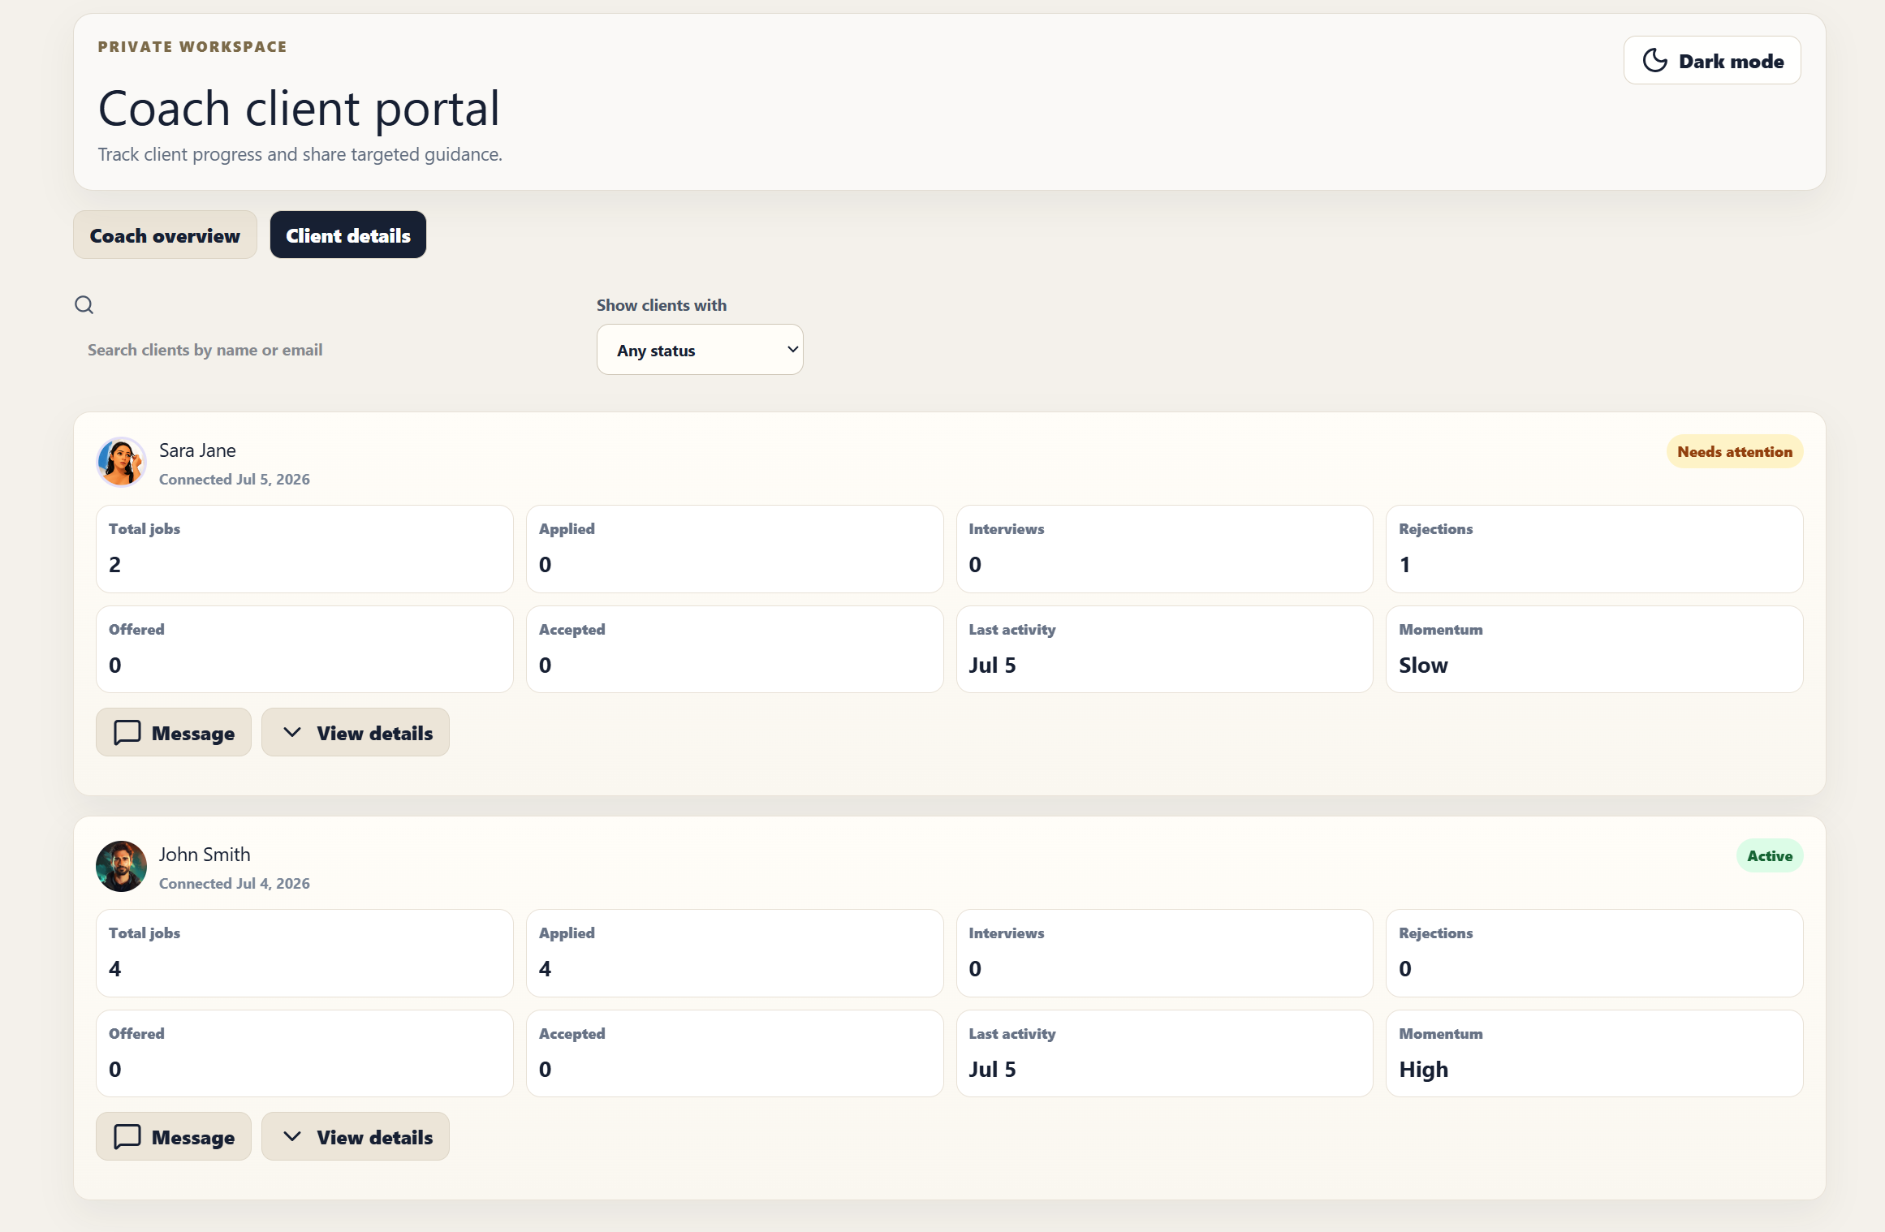The image size is (1885, 1232).
Task: Select the Client details tab
Action: pos(347,235)
